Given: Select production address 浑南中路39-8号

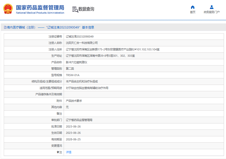Looking at the screenshot, I should click(x=100, y=56).
